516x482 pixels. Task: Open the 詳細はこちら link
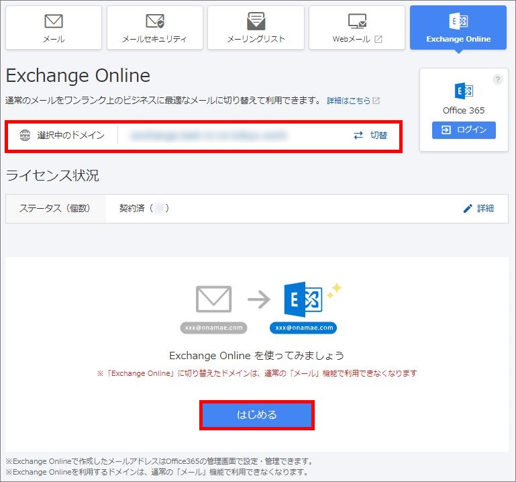tap(348, 101)
